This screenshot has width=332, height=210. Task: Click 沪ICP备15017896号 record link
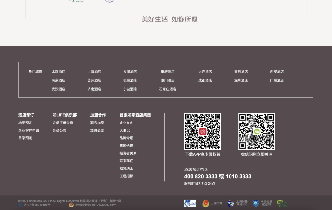pos(37,205)
